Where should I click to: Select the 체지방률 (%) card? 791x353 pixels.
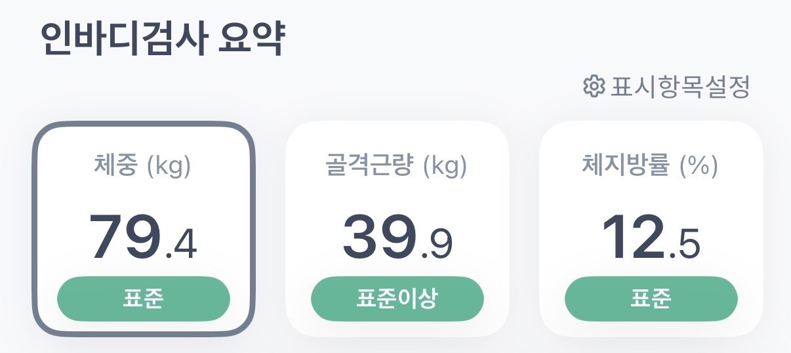651,229
